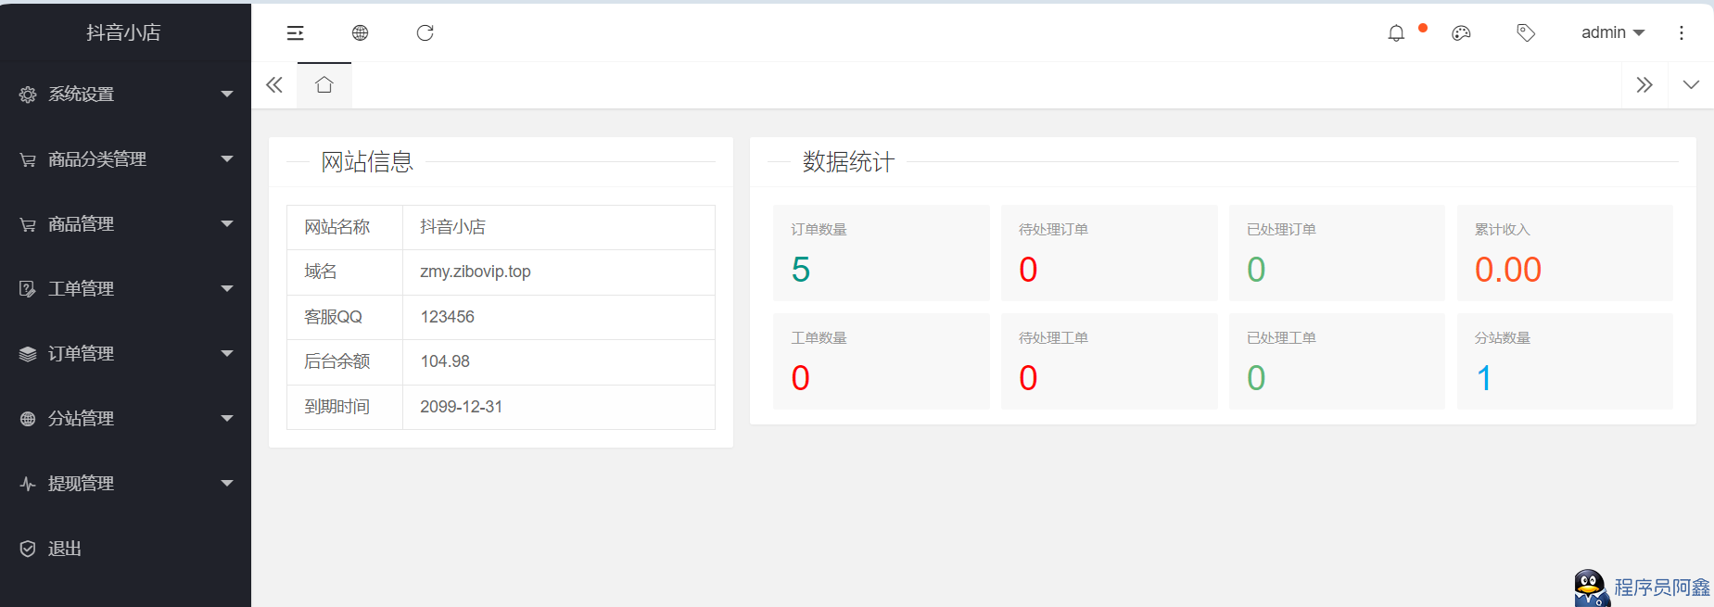Open the admin user dropdown

point(1613,32)
